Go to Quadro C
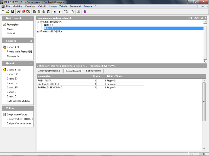 click(11, 92)
